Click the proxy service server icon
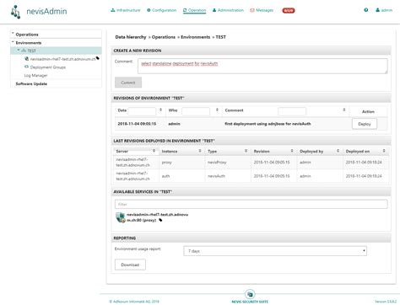400x305 pixels. pos(120,217)
